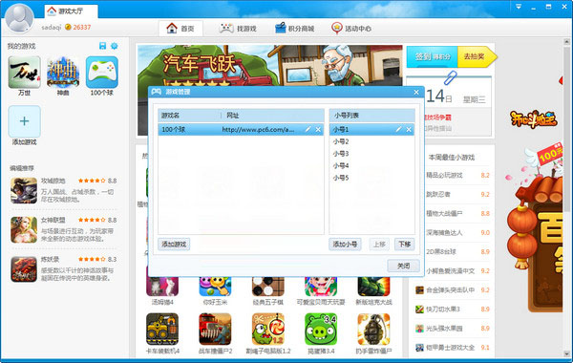Open the 战车撞僵尸2 game icon
573x363 pixels.
[x=215, y=329]
